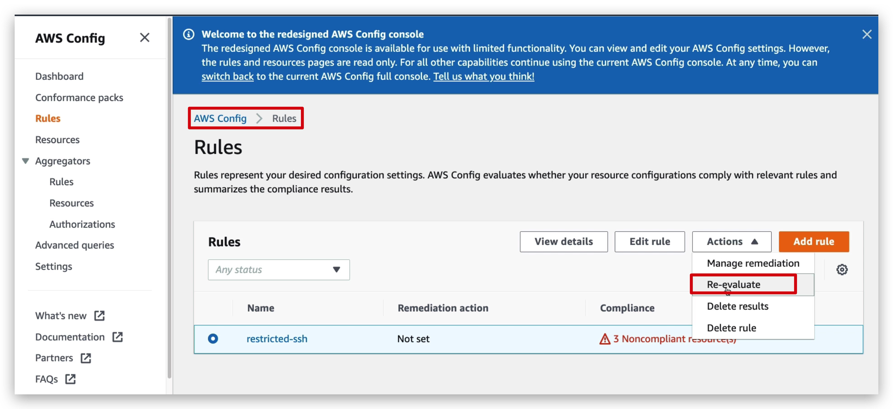893x409 pixels.
Task: Collapse the Aggregators section
Action: (x=25, y=161)
